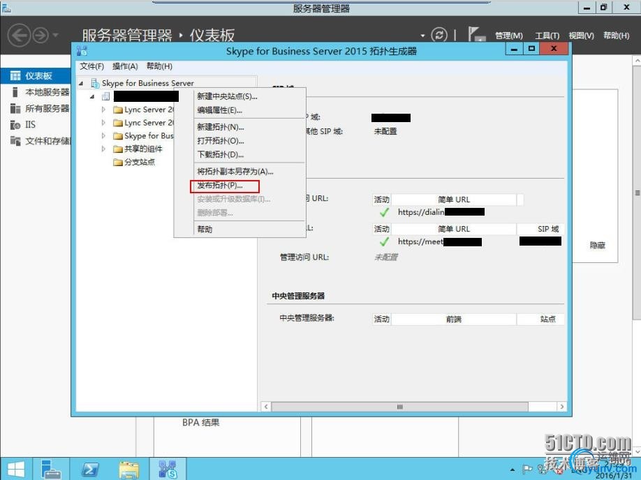Click Skype for Bus folder icon
Screen dimensions: 641x480
coord(118,136)
